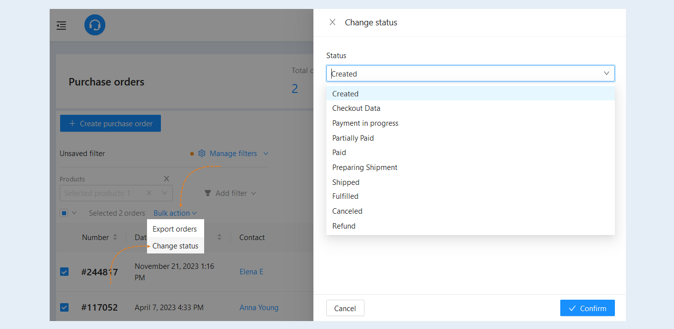
Task: Open the Status combo box
Action: (470, 74)
